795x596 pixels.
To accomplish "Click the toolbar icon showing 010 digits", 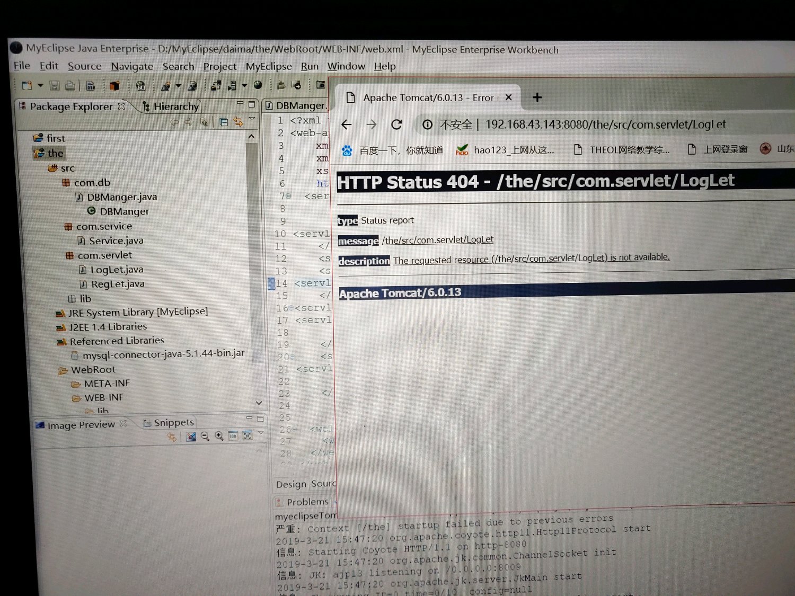I will point(91,85).
